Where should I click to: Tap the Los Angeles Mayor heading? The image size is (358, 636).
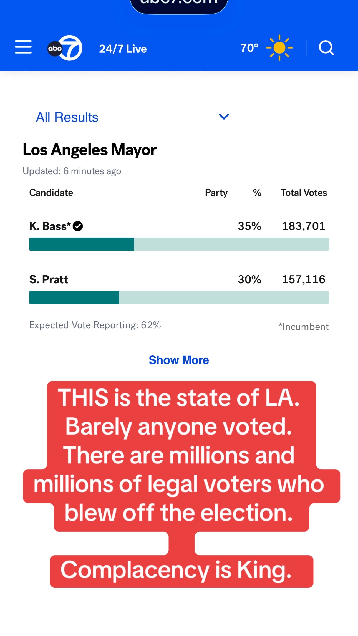[x=90, y=150]
